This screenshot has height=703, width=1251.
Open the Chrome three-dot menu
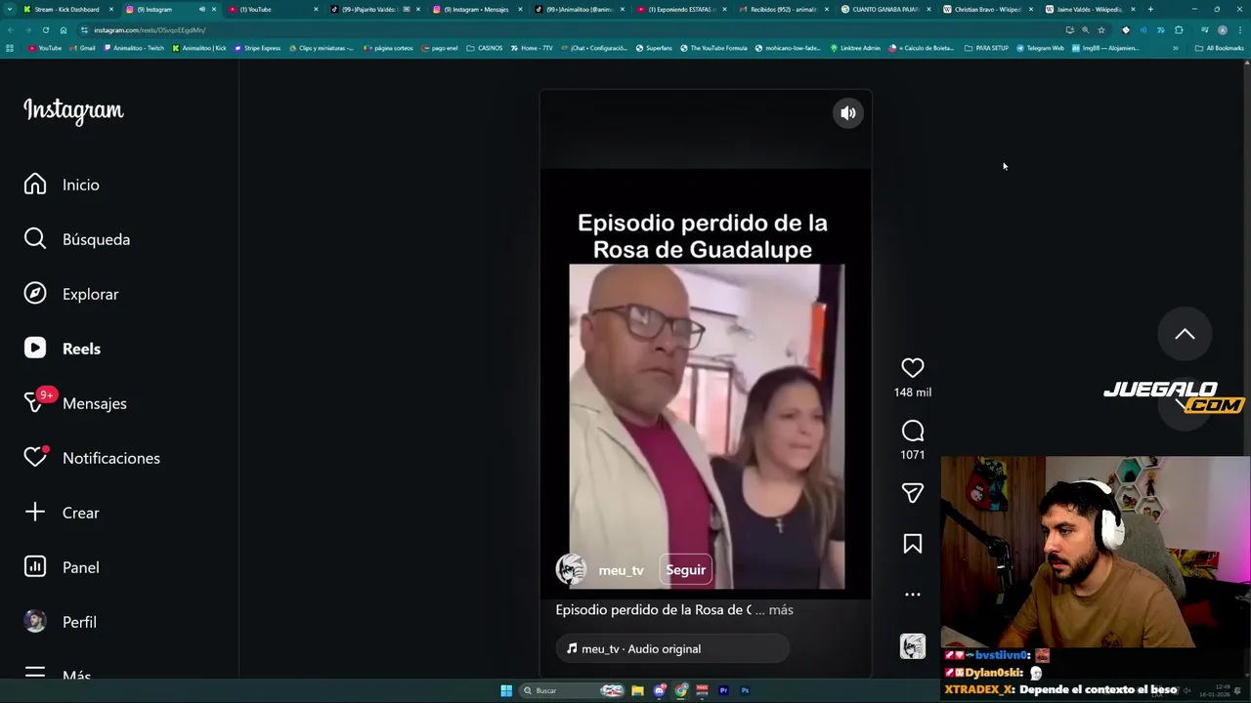point(1240,30)
